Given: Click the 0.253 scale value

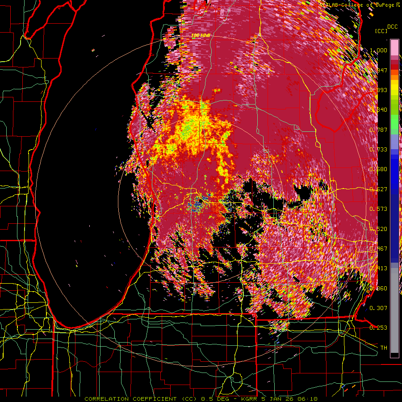Looking at the screenshot, I should [x=379, y=328].
